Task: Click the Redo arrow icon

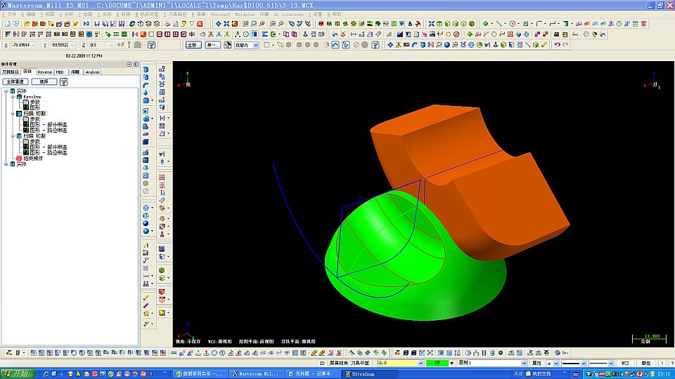Action: [565, 45]
